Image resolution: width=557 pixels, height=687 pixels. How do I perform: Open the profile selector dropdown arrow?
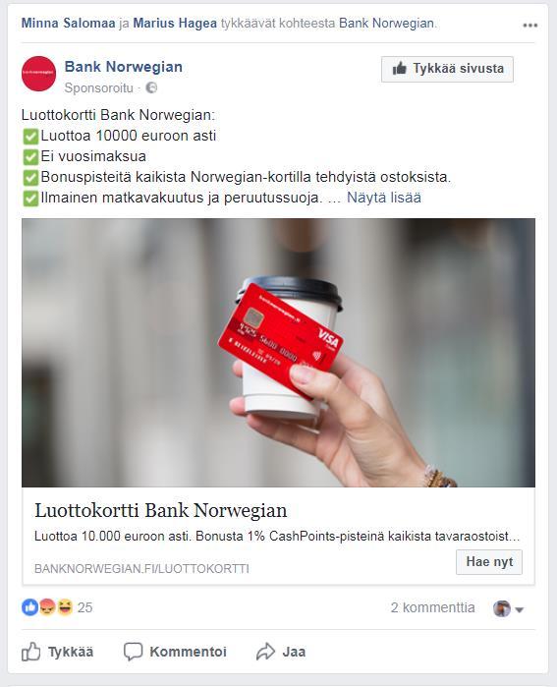coord(520,609)
